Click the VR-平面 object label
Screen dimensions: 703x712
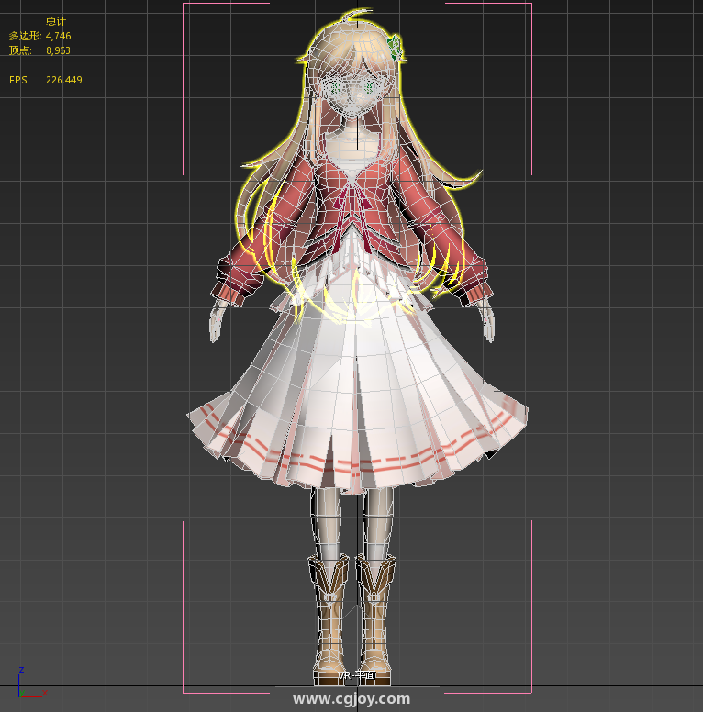click(x=356, y=676)
